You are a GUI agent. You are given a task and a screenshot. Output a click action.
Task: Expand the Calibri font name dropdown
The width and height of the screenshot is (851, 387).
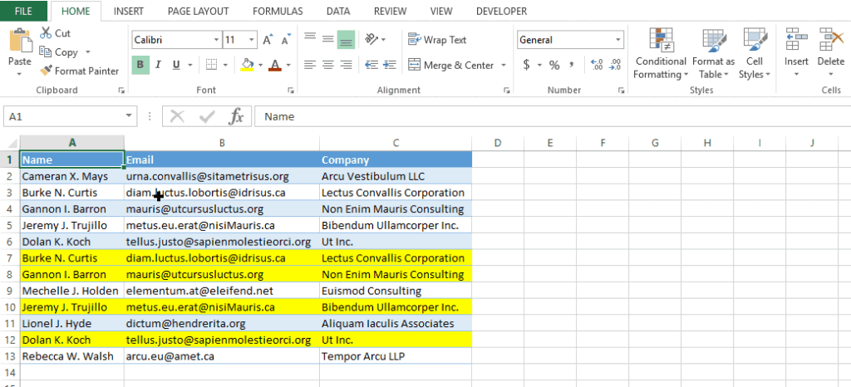point(215,40)
